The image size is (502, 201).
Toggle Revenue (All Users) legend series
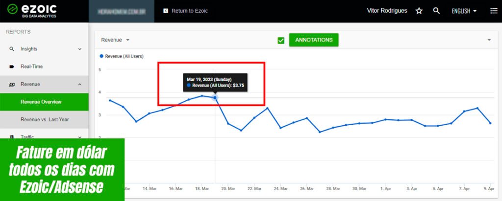point(122,56)
